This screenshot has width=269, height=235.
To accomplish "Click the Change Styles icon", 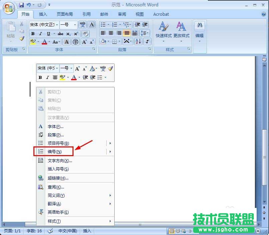I will [181, 31].
